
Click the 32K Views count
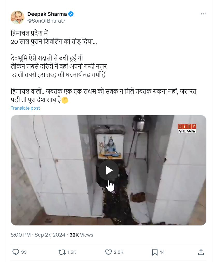click(x=81, y=235)
